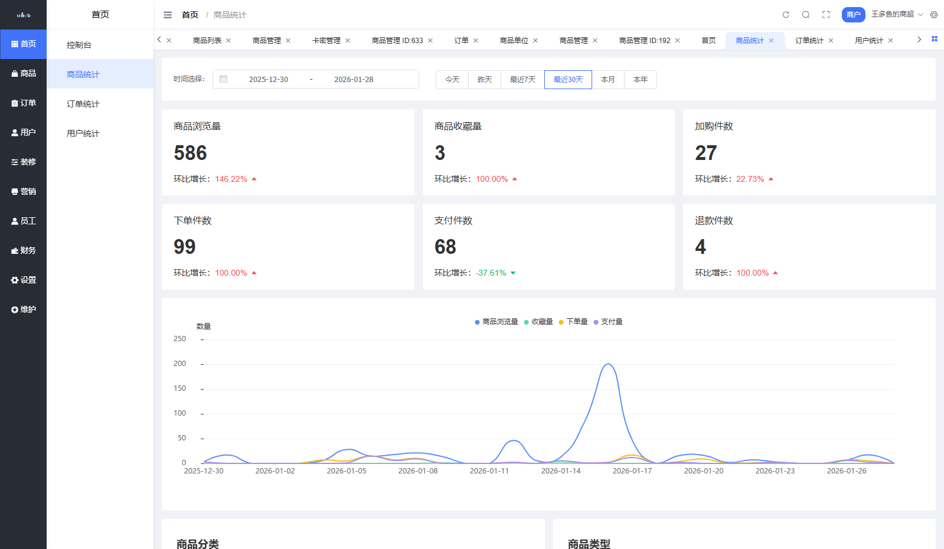Close the 商品统计 tab

click(x=772, y=41)
